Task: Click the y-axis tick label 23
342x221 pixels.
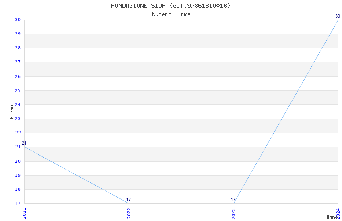Action: click(x=18, y=119)
